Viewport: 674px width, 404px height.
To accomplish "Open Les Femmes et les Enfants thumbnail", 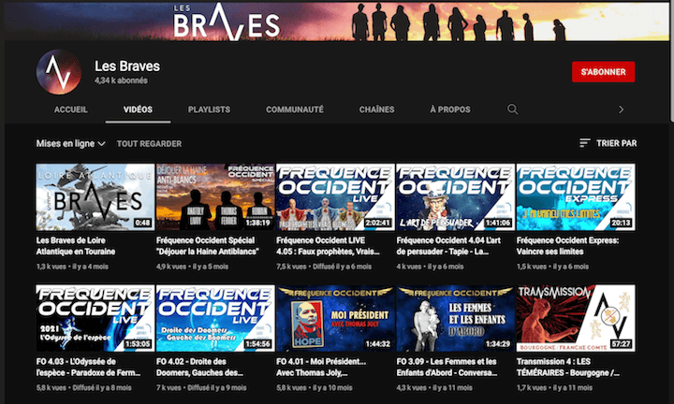I will tap(456, 318).
